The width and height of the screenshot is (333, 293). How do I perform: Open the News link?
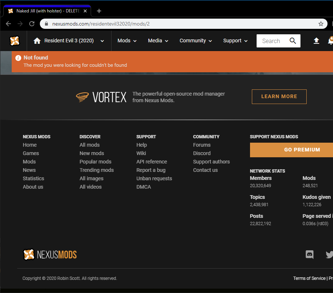(x=29, y=170)
